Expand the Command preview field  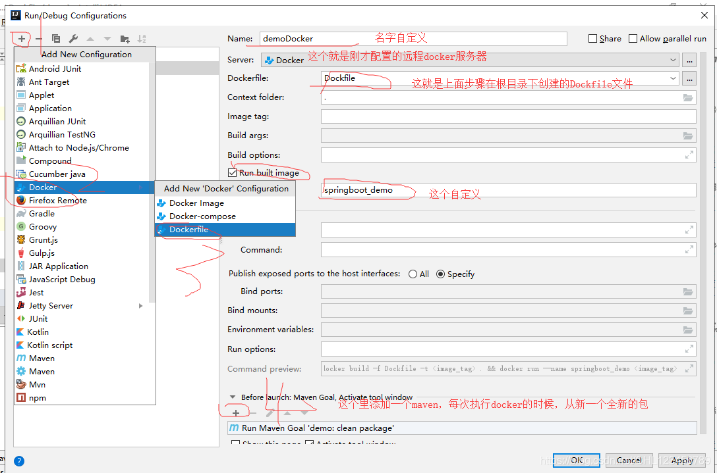click(x=689, y=368)
